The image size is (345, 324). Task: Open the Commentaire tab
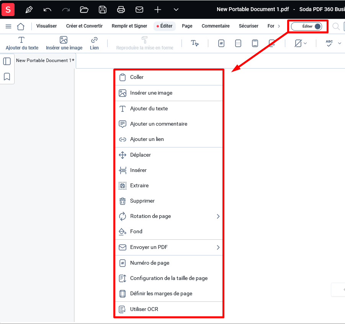pos(216,26)
